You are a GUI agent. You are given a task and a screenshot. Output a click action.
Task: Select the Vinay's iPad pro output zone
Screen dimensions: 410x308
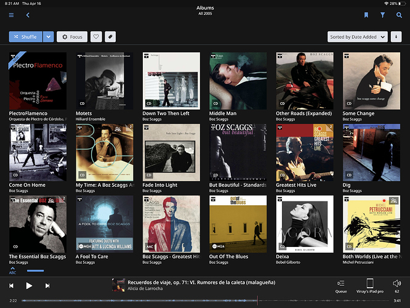[x=370, y=286]
